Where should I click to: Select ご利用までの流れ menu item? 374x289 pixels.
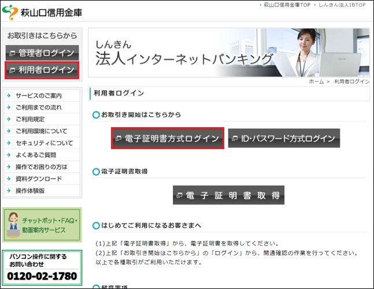tap(38, 108)
